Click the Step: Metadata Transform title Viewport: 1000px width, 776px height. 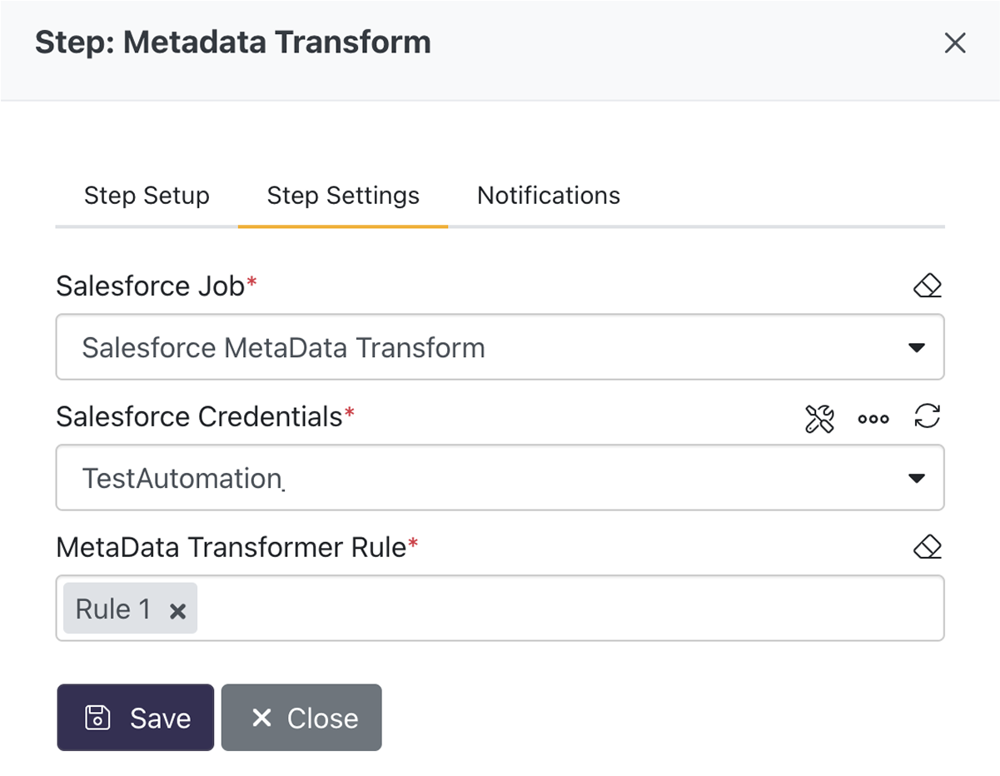pos(233,42)
